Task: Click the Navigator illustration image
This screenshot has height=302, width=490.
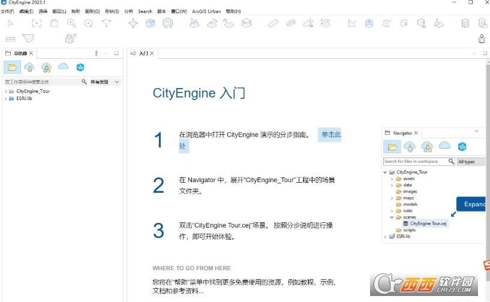Action: [434, 186]
